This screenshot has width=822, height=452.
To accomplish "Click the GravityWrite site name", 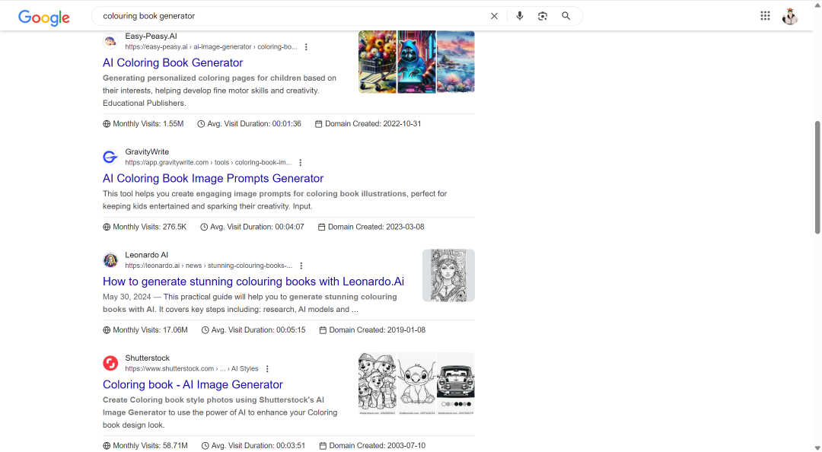I will tap(147, 152).
